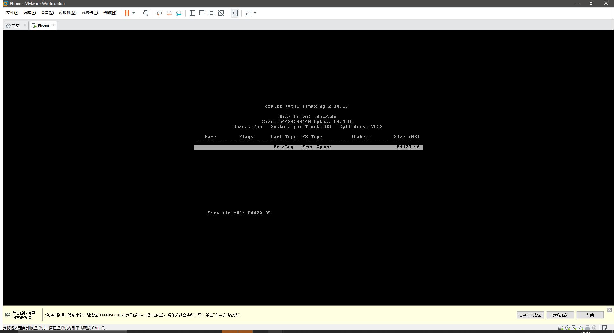The height and width of the screenshot is (333, 614).
Task: Click the sound device status icon
Action: [581, 328]
